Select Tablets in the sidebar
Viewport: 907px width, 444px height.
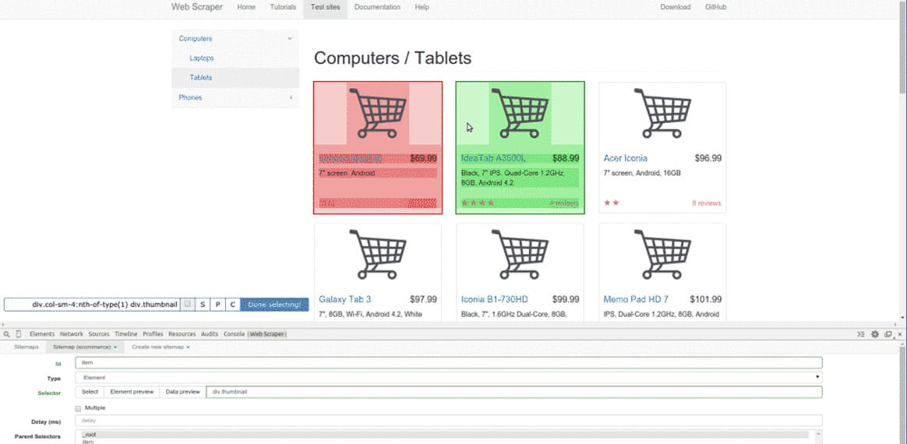235,77
